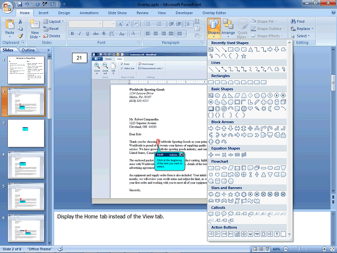Click the Office round logo button
Viewport: 337px width, 253px height.
coord(7,7)
